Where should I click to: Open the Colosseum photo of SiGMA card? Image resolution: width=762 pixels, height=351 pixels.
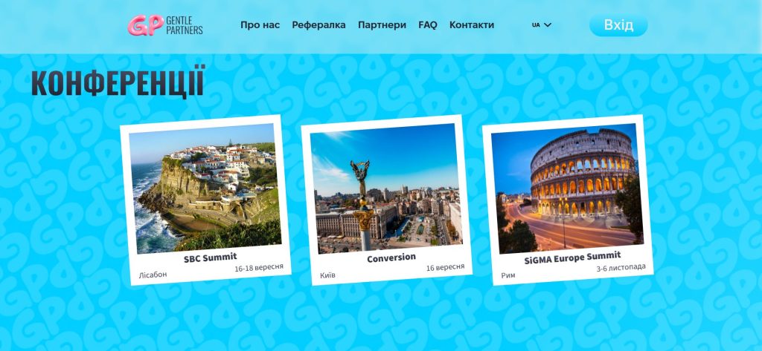click(x=567, y=188)
